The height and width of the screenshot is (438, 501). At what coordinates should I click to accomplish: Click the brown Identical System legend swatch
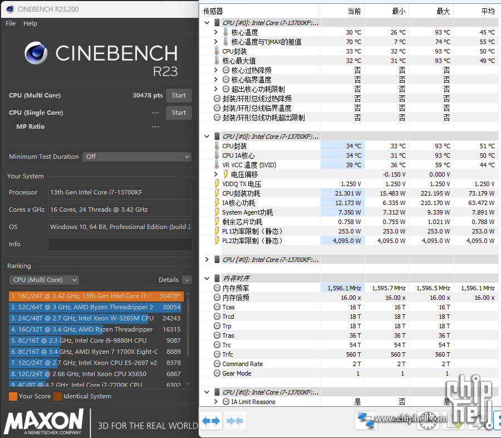click(x=57, y=396)
